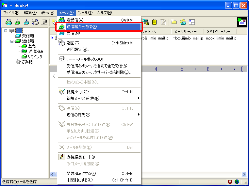Screen dimensions: 249x186
Task: Click the yellow memo notepad toolbar icon
Action: [x=154, y=22]
